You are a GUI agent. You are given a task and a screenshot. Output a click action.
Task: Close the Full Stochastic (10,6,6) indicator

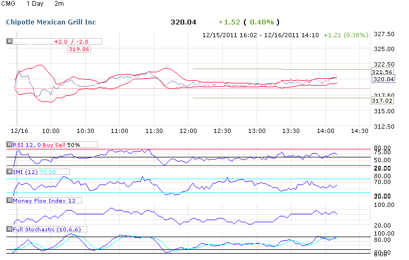coord(10,229)
